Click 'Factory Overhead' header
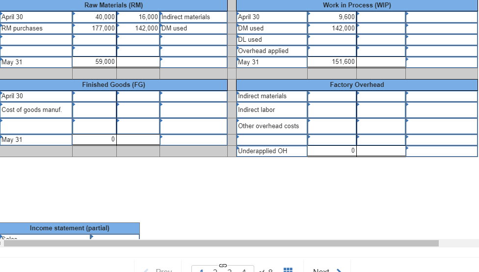 pos(357,84)
